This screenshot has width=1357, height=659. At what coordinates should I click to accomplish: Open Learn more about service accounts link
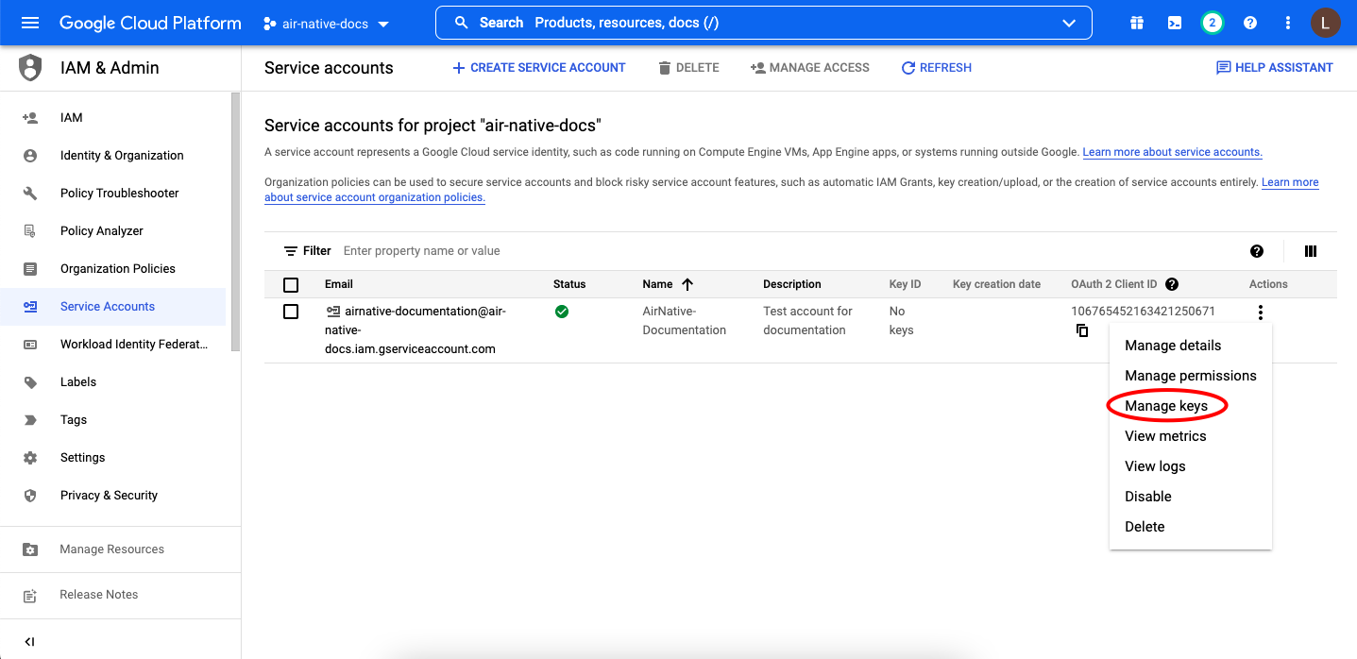tap(1172, 152)
